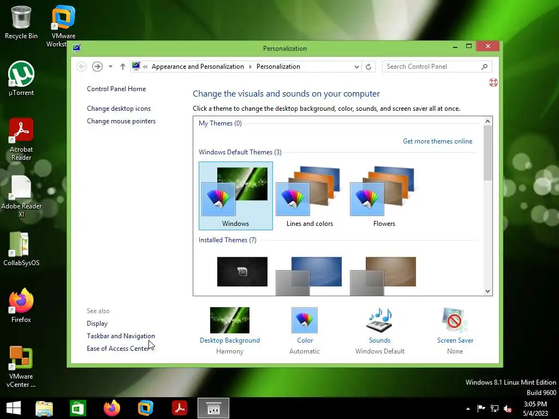Open Change desktop icons
Viewport: 559px width, 419px height.
tap(118, 109)
